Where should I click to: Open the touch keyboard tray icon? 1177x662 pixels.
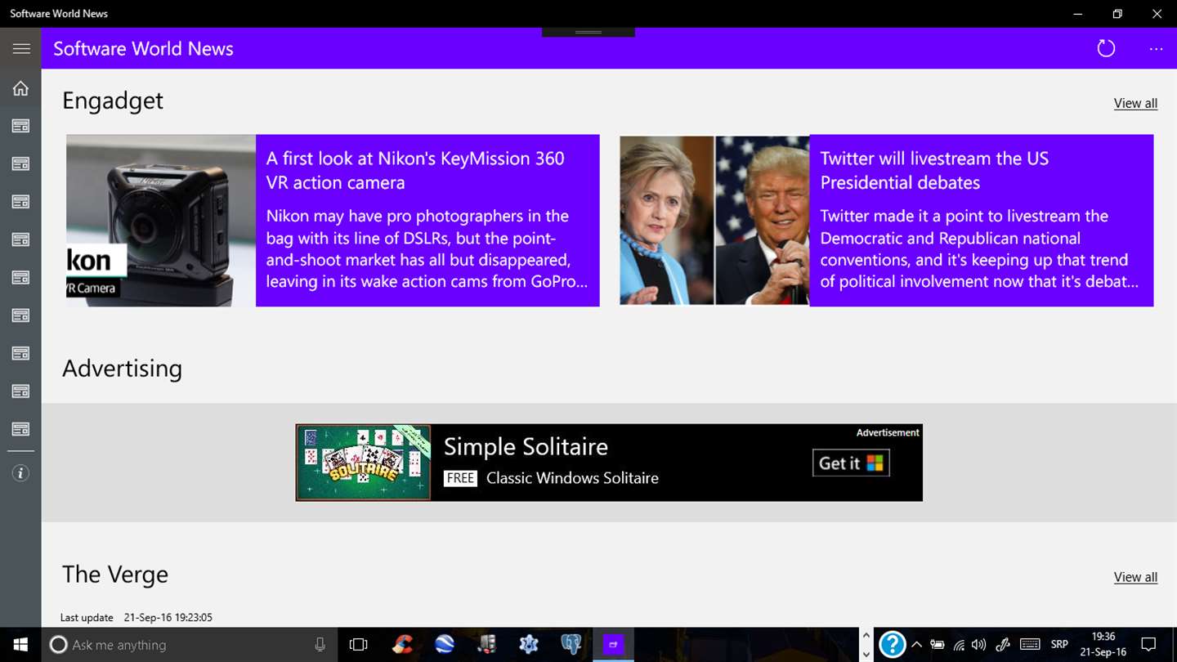(1030, 645)
